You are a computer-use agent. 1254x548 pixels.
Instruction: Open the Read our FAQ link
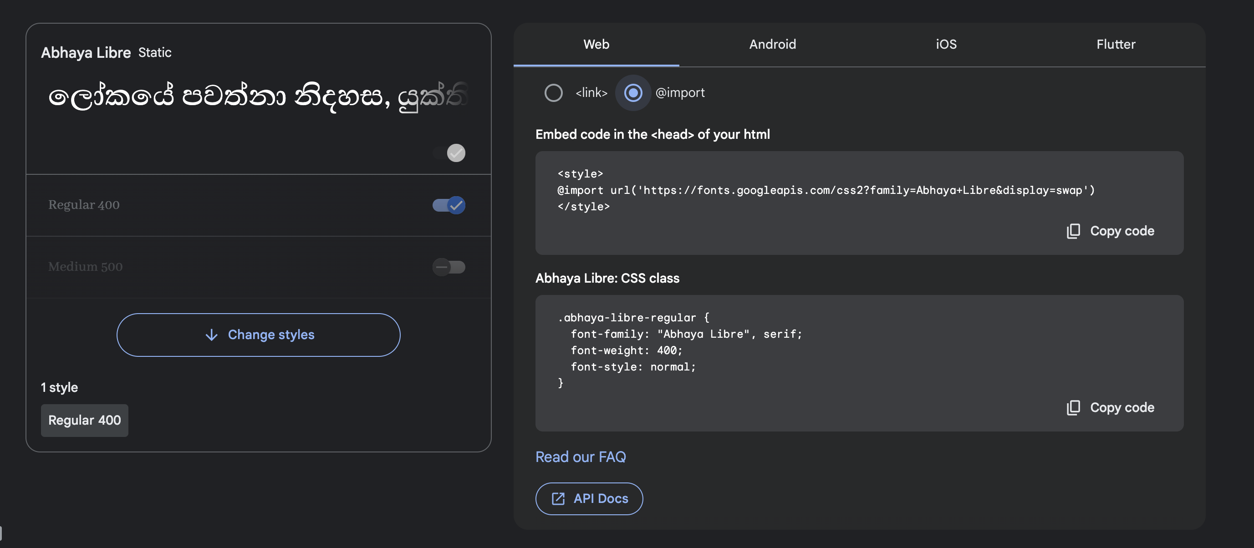pos(580,457)
